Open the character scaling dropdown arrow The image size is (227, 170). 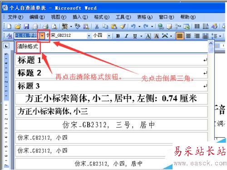tap(171, 36)
